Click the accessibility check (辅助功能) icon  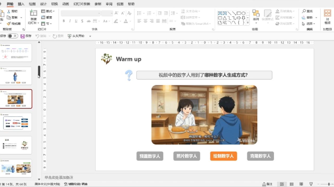coord(66,184)
